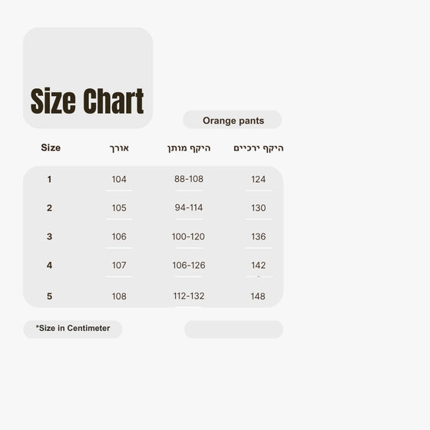Select size 5 row number
Screen dimensions: 430x430
[x=49, y=296]
